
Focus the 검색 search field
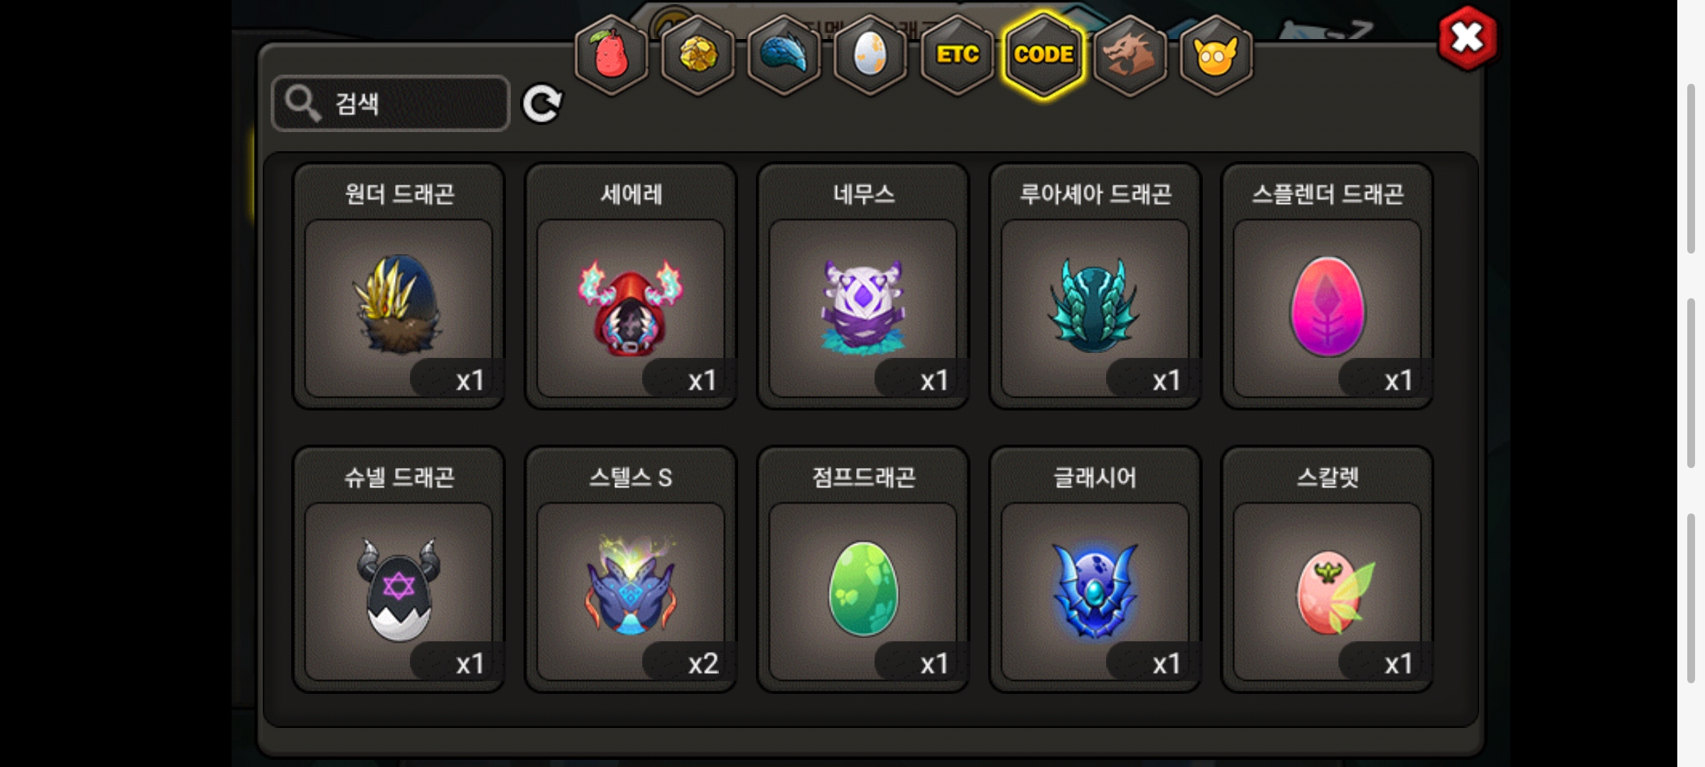click(391, 104)
